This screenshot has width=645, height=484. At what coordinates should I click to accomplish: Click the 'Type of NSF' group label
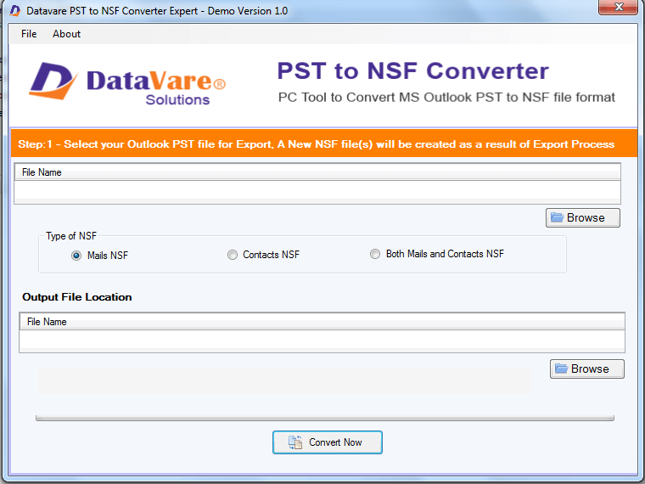coord(71,236)
